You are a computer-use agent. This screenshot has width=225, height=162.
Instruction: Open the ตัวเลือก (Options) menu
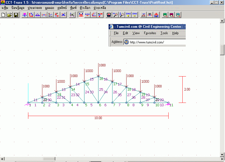pos(85,8)
